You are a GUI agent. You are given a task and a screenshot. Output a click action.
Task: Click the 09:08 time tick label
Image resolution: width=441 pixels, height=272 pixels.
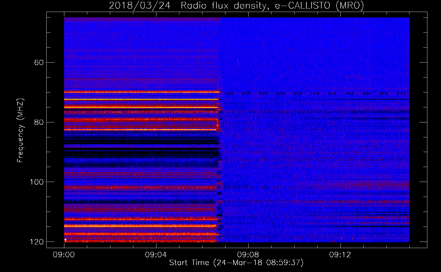pyautogui.click(x=248, y=255)
